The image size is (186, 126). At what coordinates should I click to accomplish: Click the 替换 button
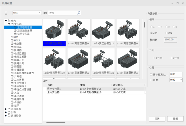point(157,119)
